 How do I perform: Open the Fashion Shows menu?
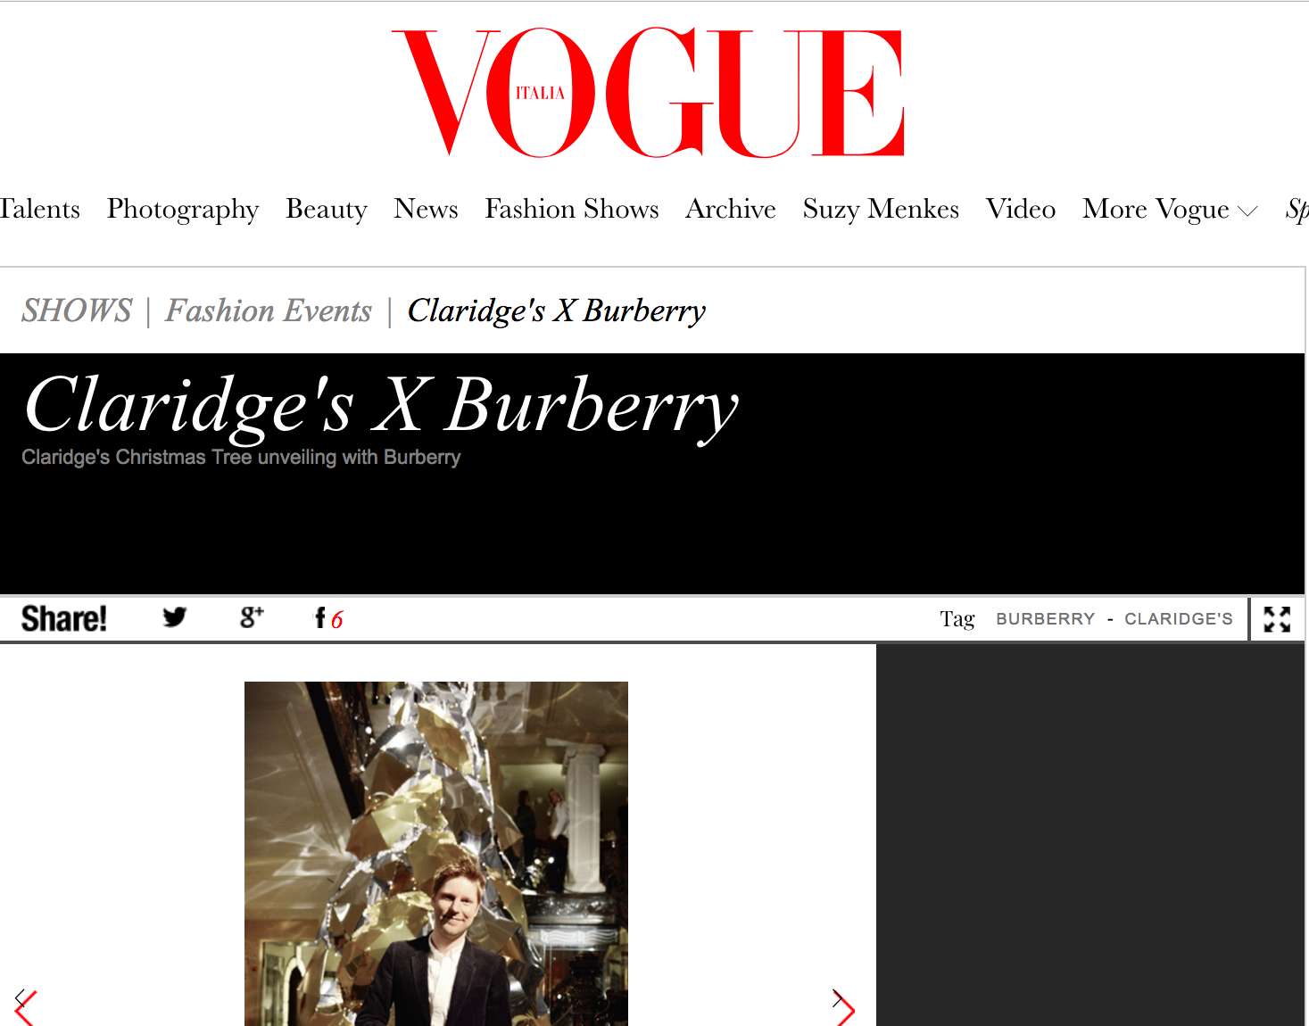point(572,209)
